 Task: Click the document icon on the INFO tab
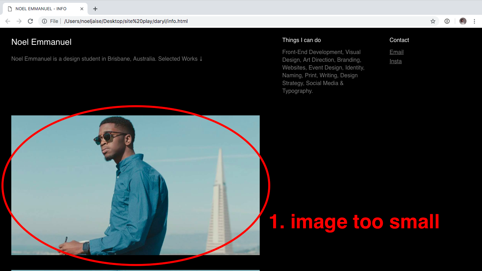[9, 8]
